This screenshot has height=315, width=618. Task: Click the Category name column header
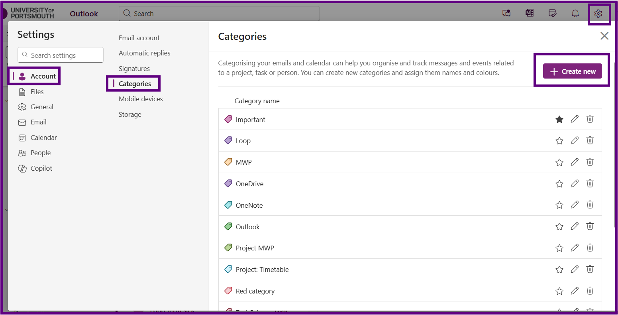(x=257, y=101)
